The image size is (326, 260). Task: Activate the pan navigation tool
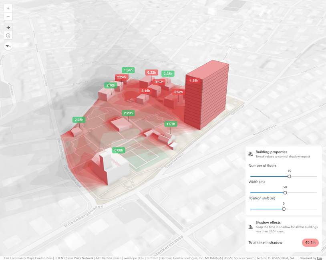coord(8,27)
